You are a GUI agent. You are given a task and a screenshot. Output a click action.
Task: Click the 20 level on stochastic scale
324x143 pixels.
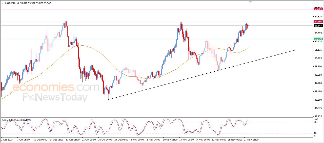[315, 133]
